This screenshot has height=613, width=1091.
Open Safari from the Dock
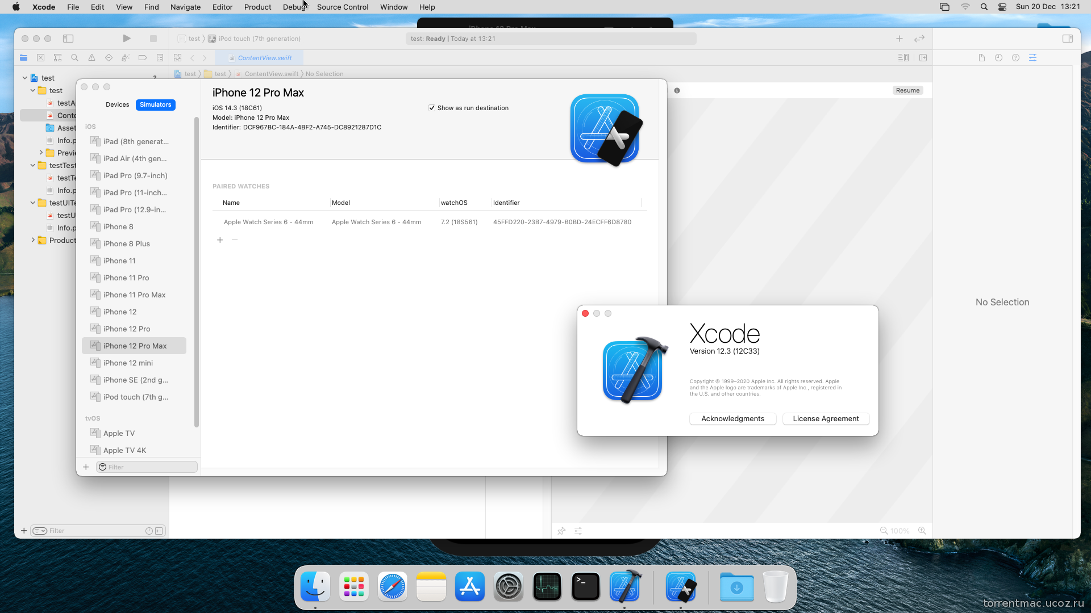point(393,586)
